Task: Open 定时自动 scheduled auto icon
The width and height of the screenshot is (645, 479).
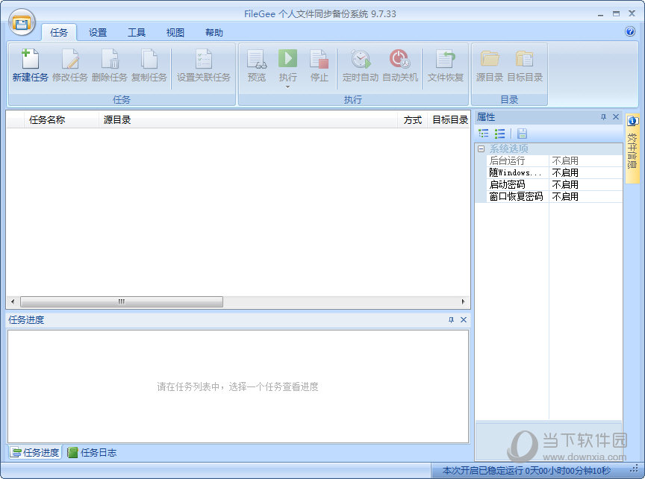Action: pyautogui.click(x=361, y=59)
